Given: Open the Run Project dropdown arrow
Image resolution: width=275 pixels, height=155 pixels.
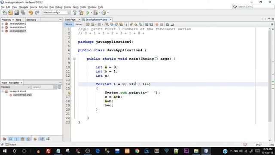Looking at the screenshot, I should pyautogui.click(x=92, y=12).
